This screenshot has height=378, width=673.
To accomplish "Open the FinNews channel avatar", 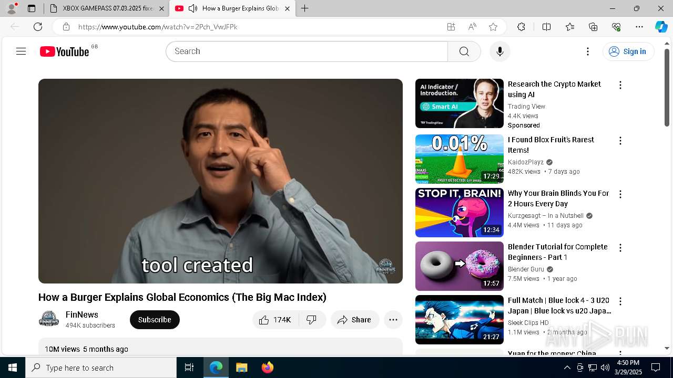I will (49, 319).
